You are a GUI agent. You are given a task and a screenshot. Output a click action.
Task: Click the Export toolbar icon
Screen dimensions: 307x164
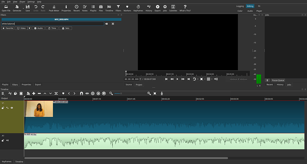[158, 8]
